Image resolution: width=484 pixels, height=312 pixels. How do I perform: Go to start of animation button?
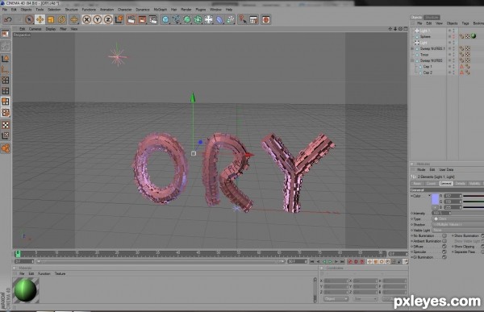312,262
